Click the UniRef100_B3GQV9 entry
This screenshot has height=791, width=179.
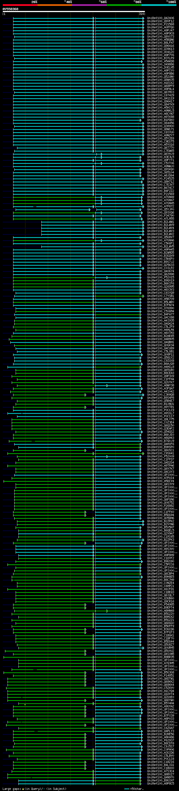point(161,256)
